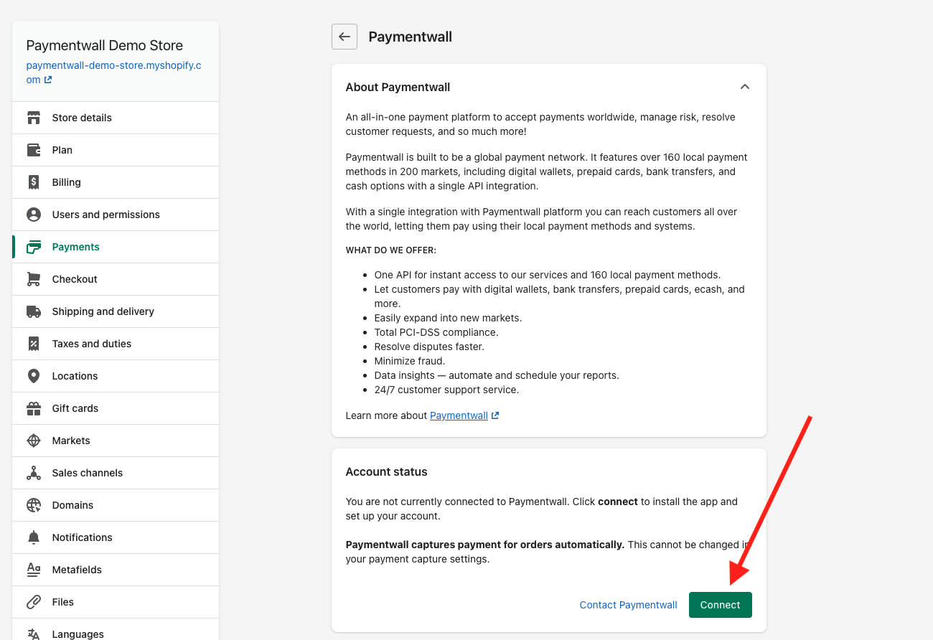This screenshot has width=933, height=640.
Task: Open Gift cards settings
Action: click(x=116, y=408)
